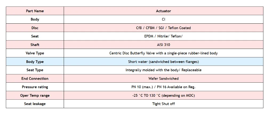
Task: Select the "Cf8 / CF8M / SGI / Teflon Coated" cell
Action: [163, 28]
